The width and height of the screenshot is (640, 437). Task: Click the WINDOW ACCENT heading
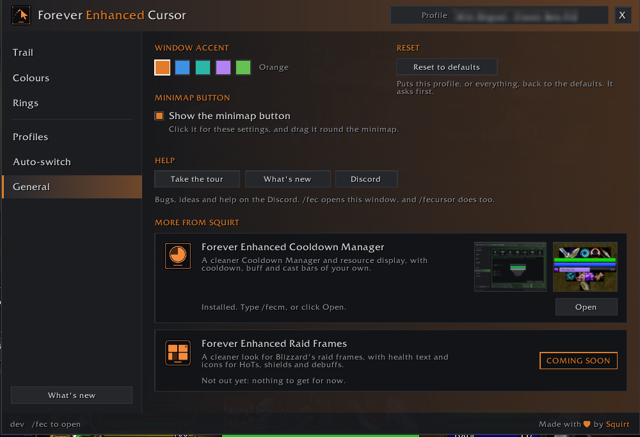pos(192,48)
